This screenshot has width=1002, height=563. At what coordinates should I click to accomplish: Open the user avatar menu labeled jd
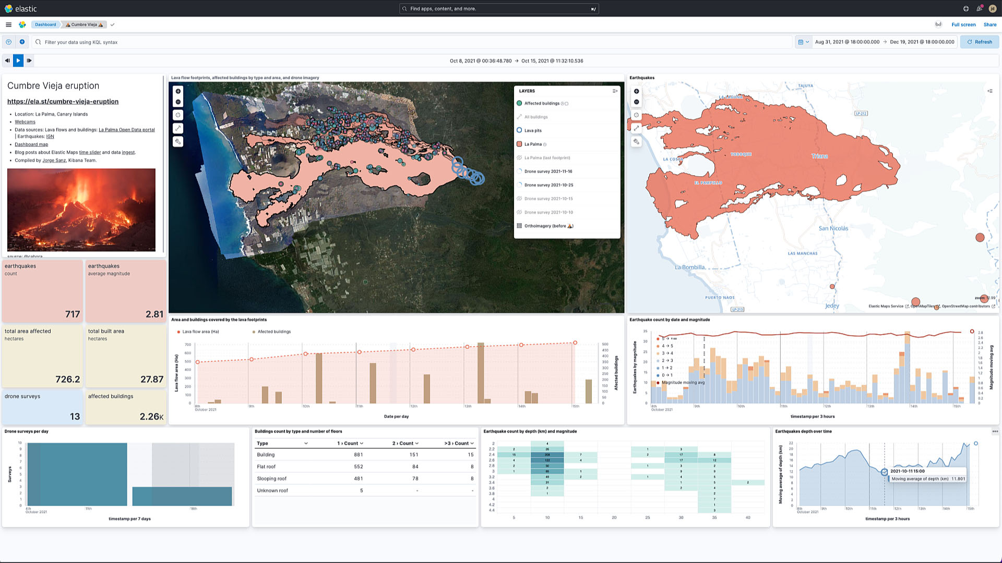pos(993,8)
